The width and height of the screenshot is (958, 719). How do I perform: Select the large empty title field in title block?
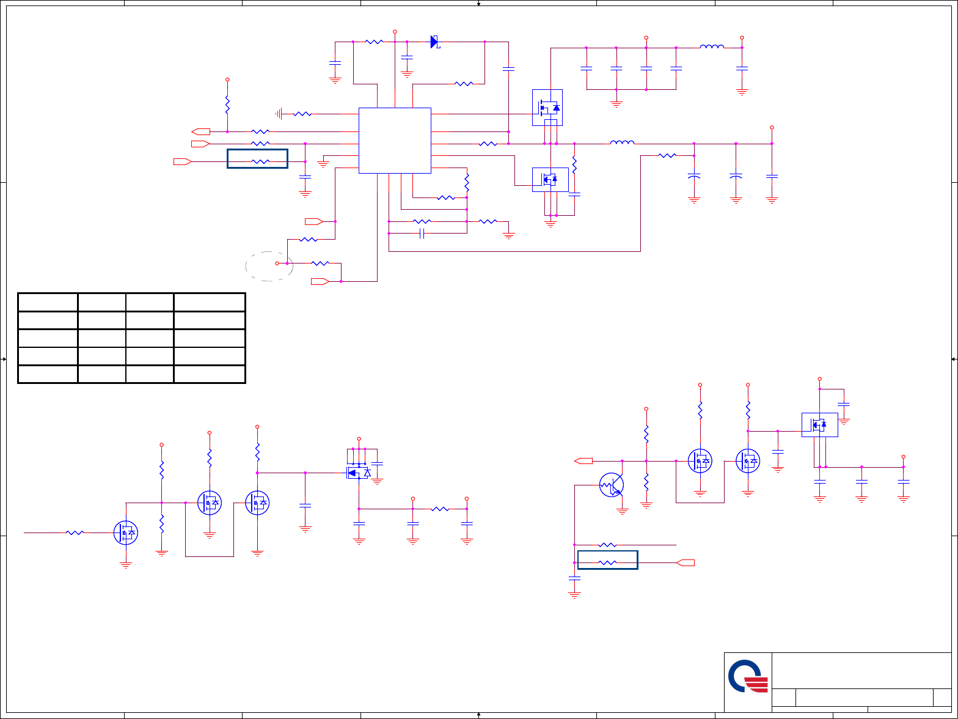tap(861, 671)
